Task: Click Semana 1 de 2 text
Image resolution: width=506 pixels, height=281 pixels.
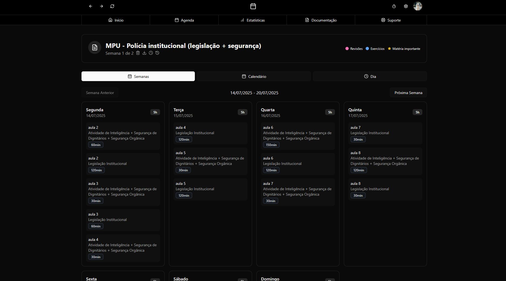Action: coord(120,53)
